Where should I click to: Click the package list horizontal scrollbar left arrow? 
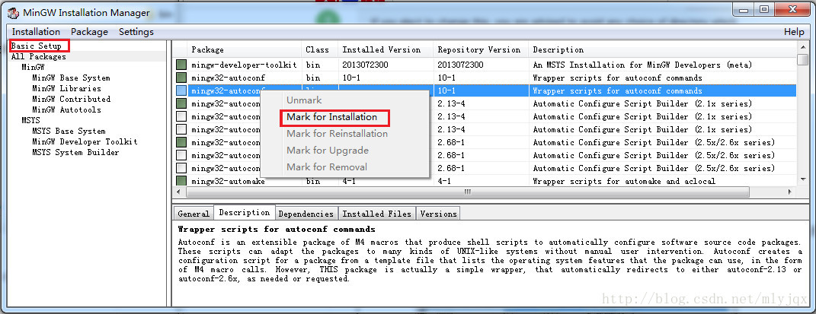179,192
